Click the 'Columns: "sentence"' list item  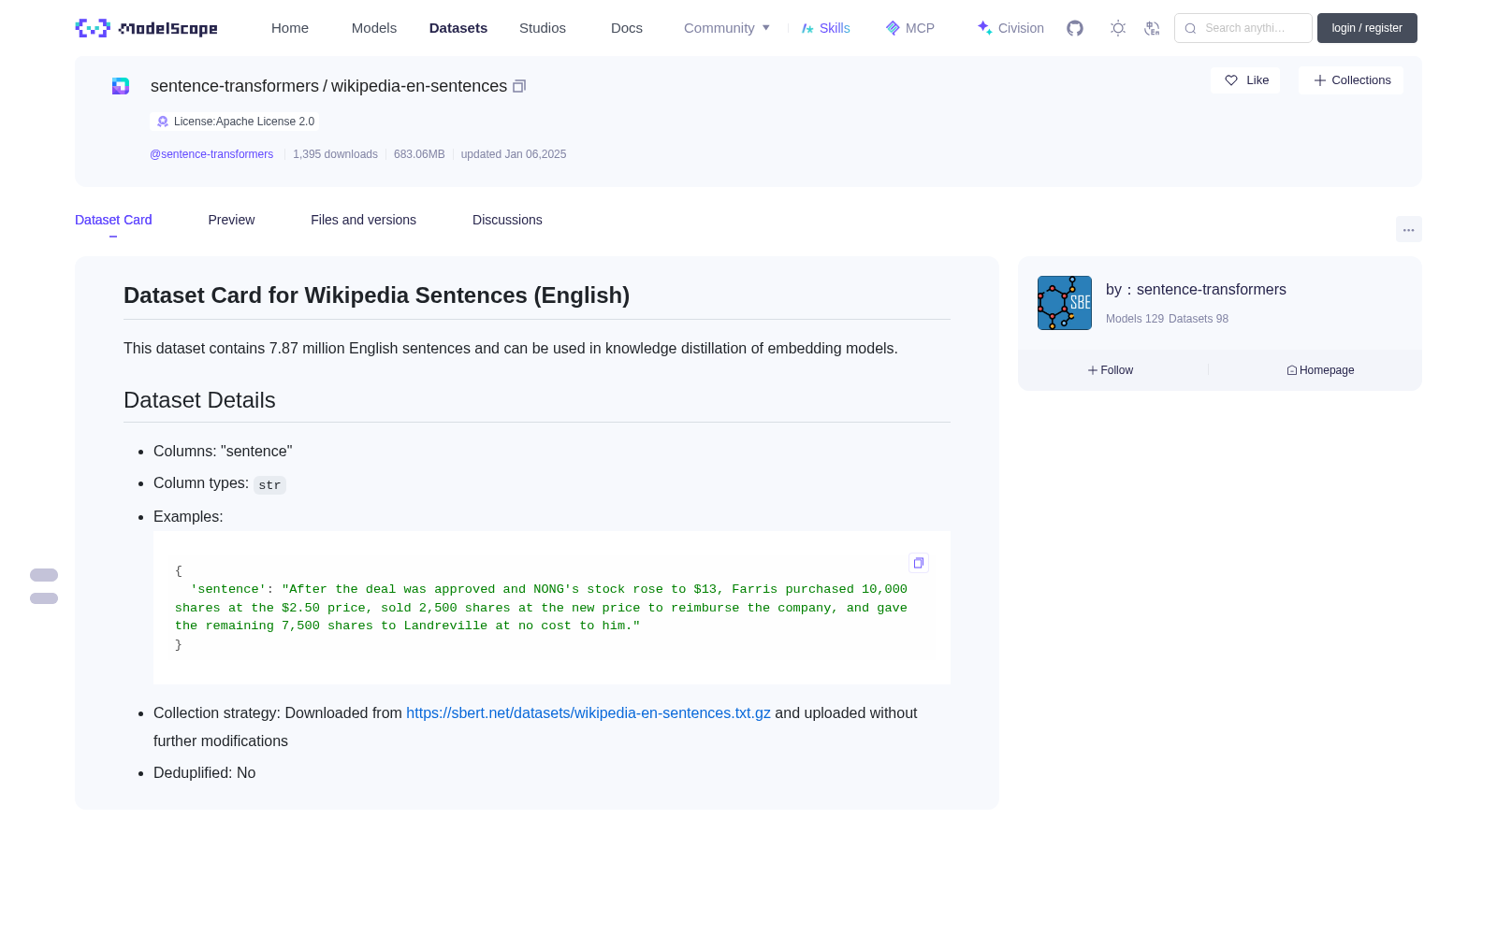click(x=223, y=451)
